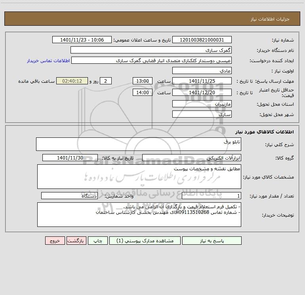Click the label 'تعداد / مقدار مورد نیاز:'
The height and width of the screenshot is (295, 305).
click(272, 196)
